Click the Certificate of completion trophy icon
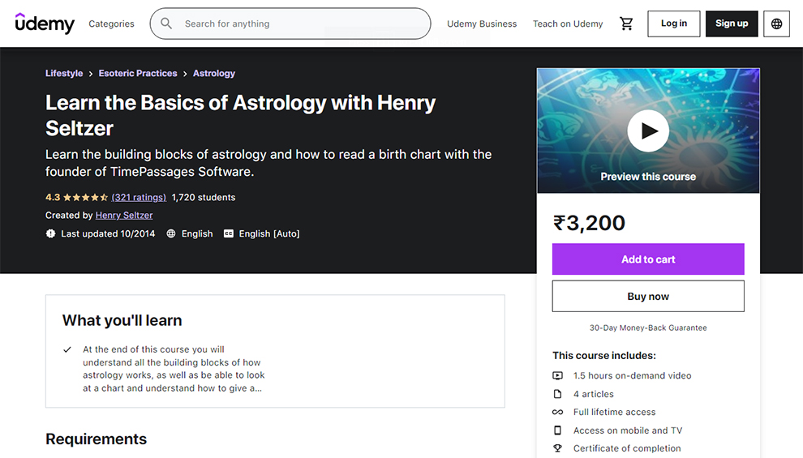The width and height of the screenshot is (803, 458). click(557, 448)
